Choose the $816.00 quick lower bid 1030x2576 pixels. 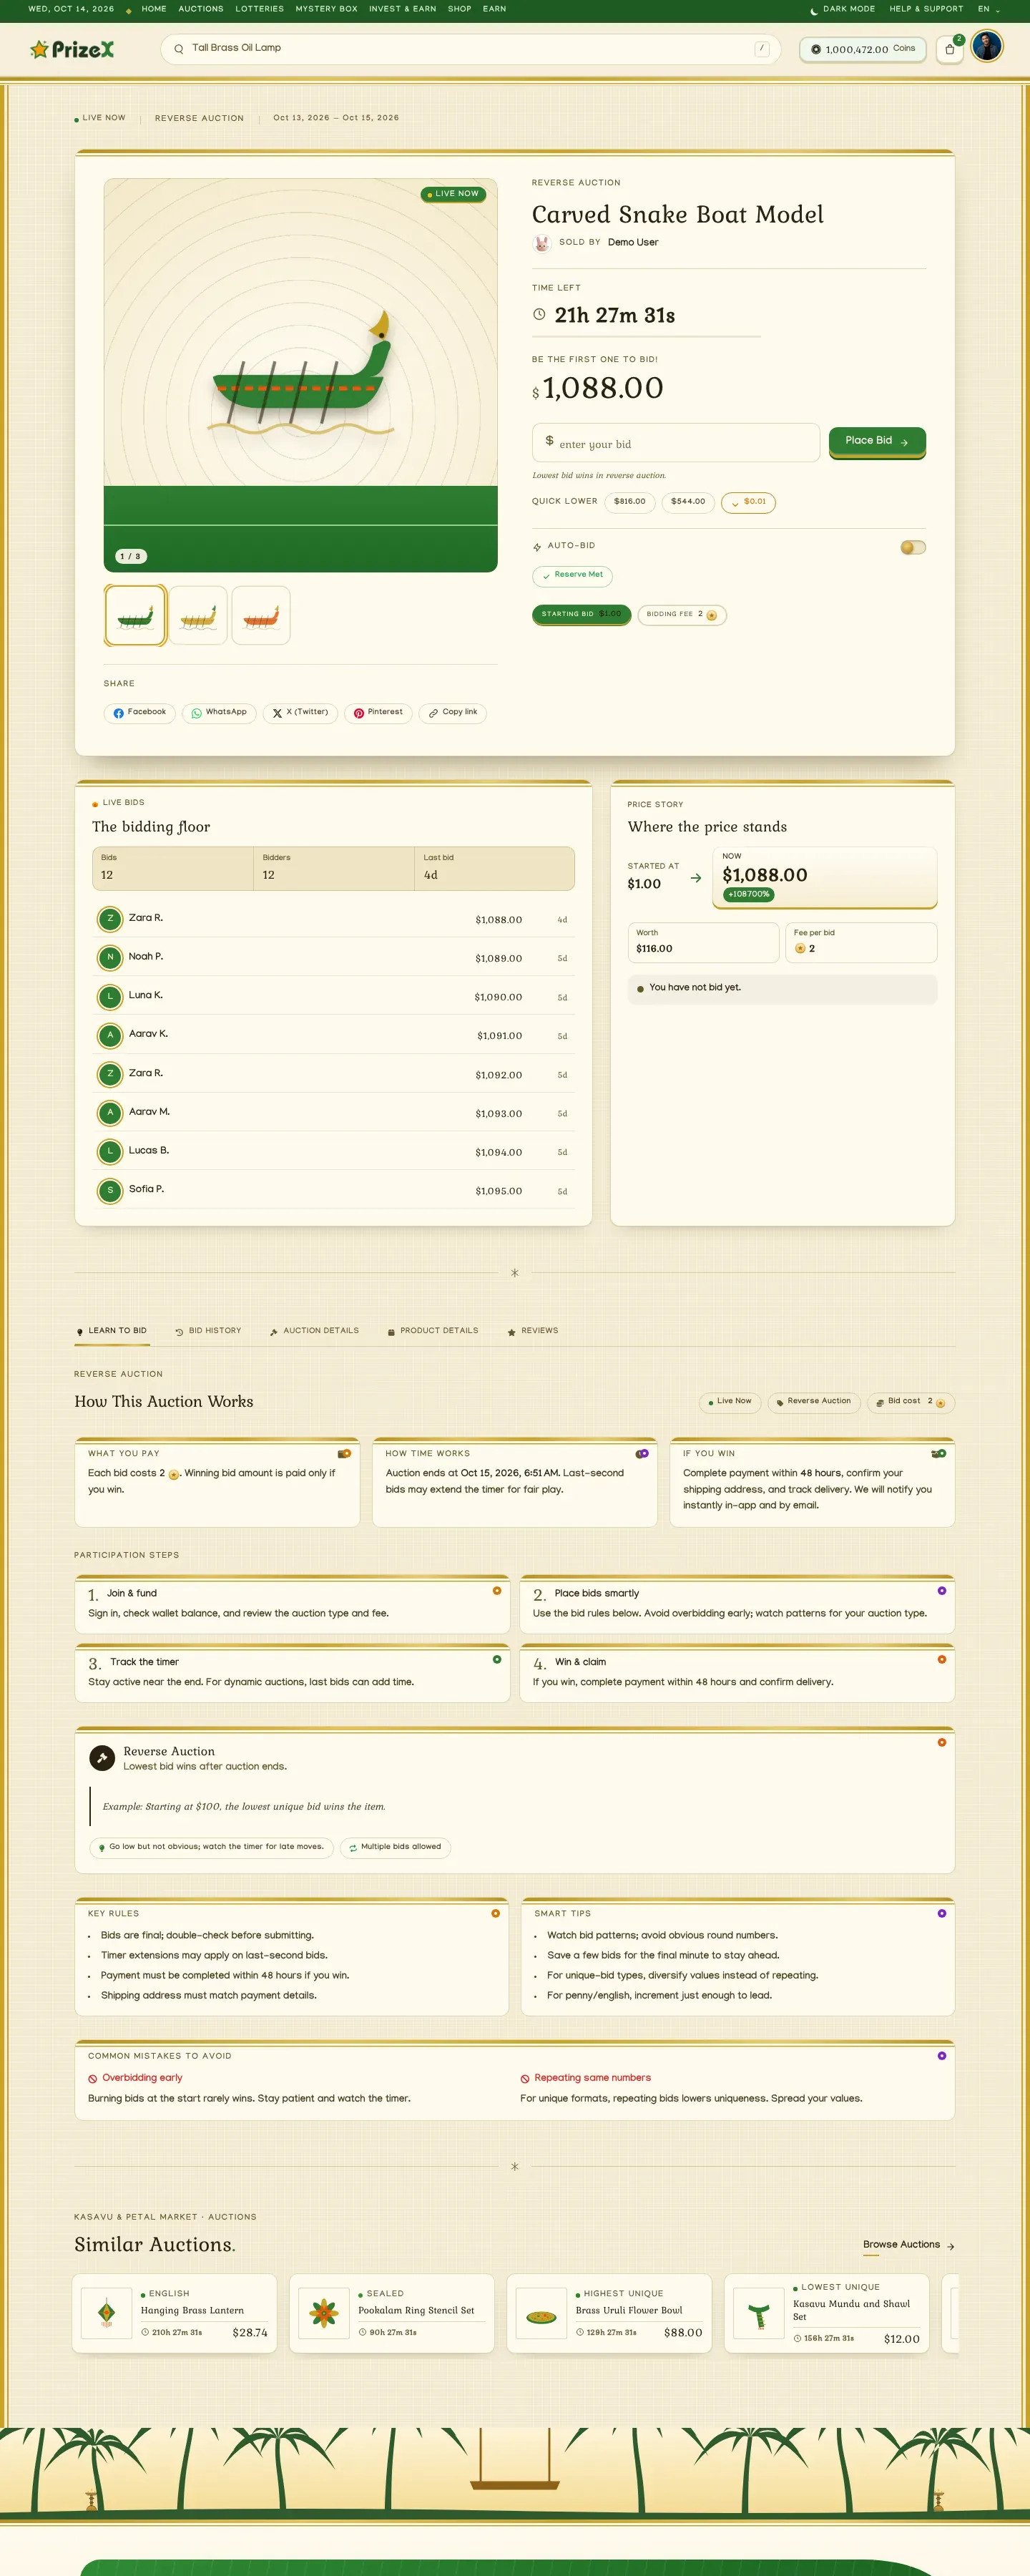click(630, 502)
